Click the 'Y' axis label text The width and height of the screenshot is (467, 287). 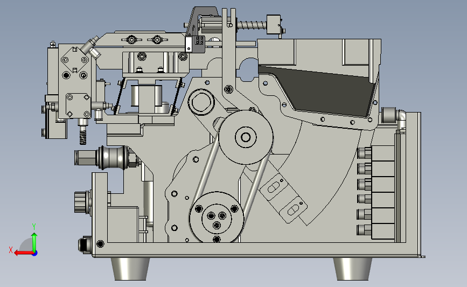pos(34,227)
